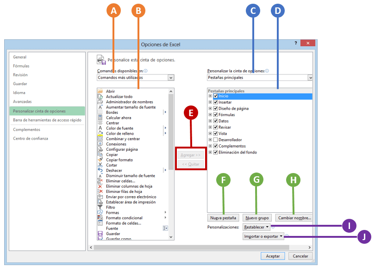375x266 pixels.
Task: Toggle the Revisar checkbox
Action: pos(215,127)
